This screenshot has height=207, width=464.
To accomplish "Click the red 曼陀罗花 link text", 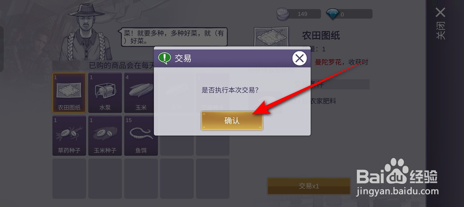I will 328,62.
